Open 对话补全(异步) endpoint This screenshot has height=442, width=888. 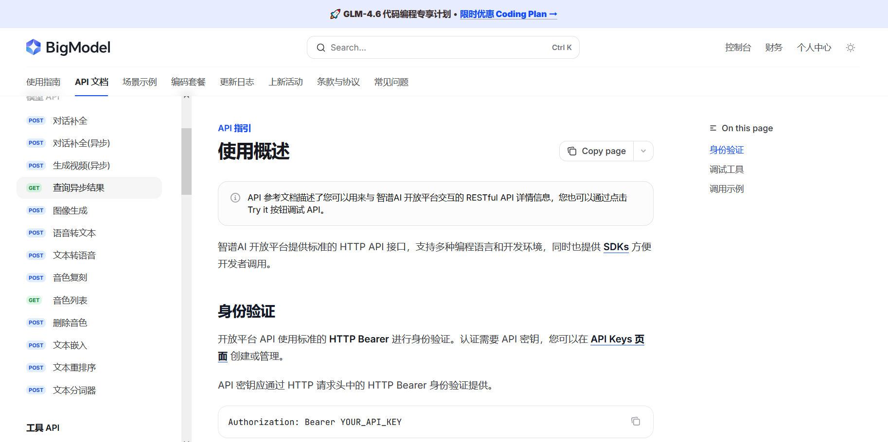point(89,143)
